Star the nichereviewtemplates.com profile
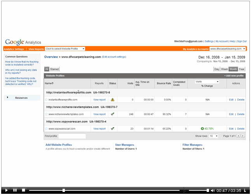Image resolution: width=251 pixels, height=195 pixels. click(46, 114)
